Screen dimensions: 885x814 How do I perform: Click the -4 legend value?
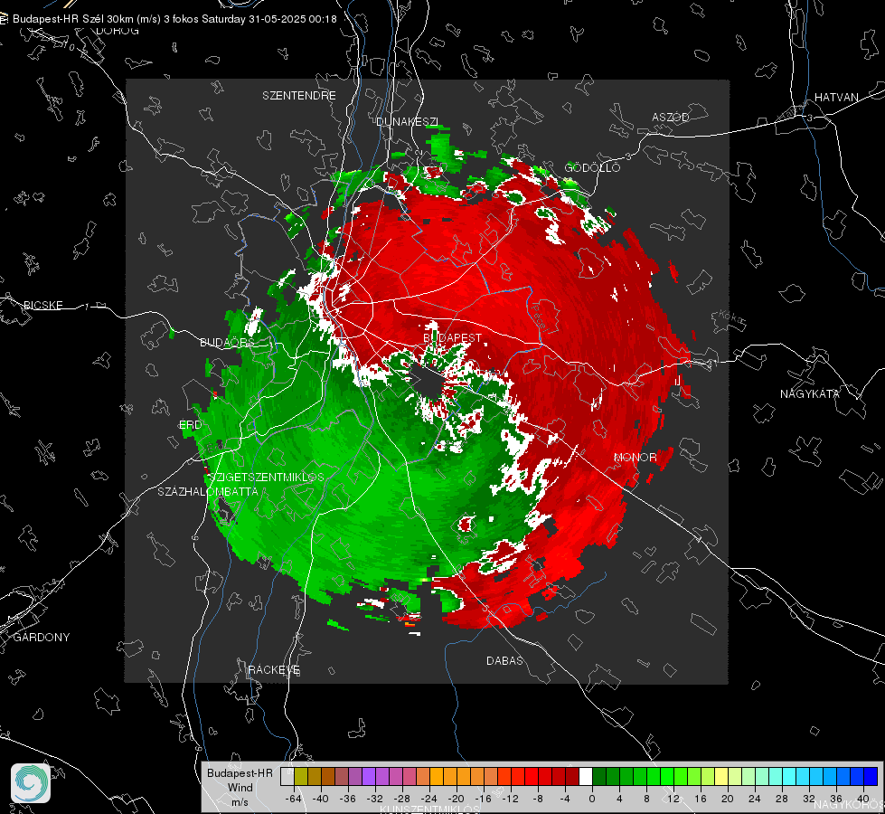pos(565,799)
